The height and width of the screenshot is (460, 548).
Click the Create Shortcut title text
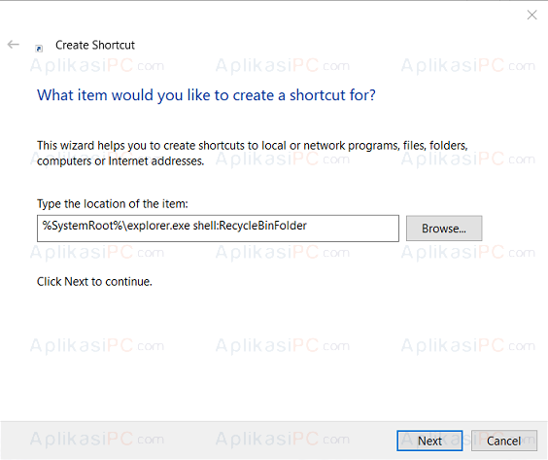[x=95, y=45]
